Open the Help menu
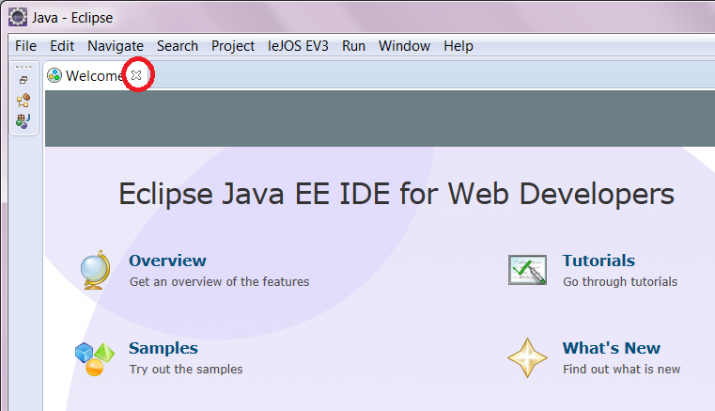Viewport: 715px width, 411px height. pos(459,46)
